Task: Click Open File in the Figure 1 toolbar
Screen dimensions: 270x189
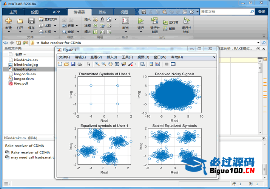Action: click(66, 64)
